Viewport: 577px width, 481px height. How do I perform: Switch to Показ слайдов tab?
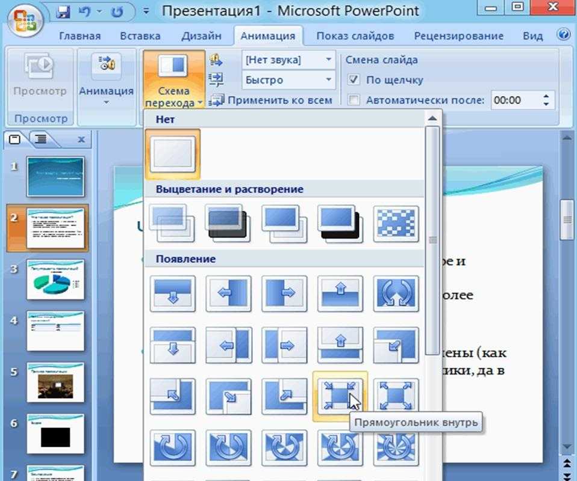(355, 36)
